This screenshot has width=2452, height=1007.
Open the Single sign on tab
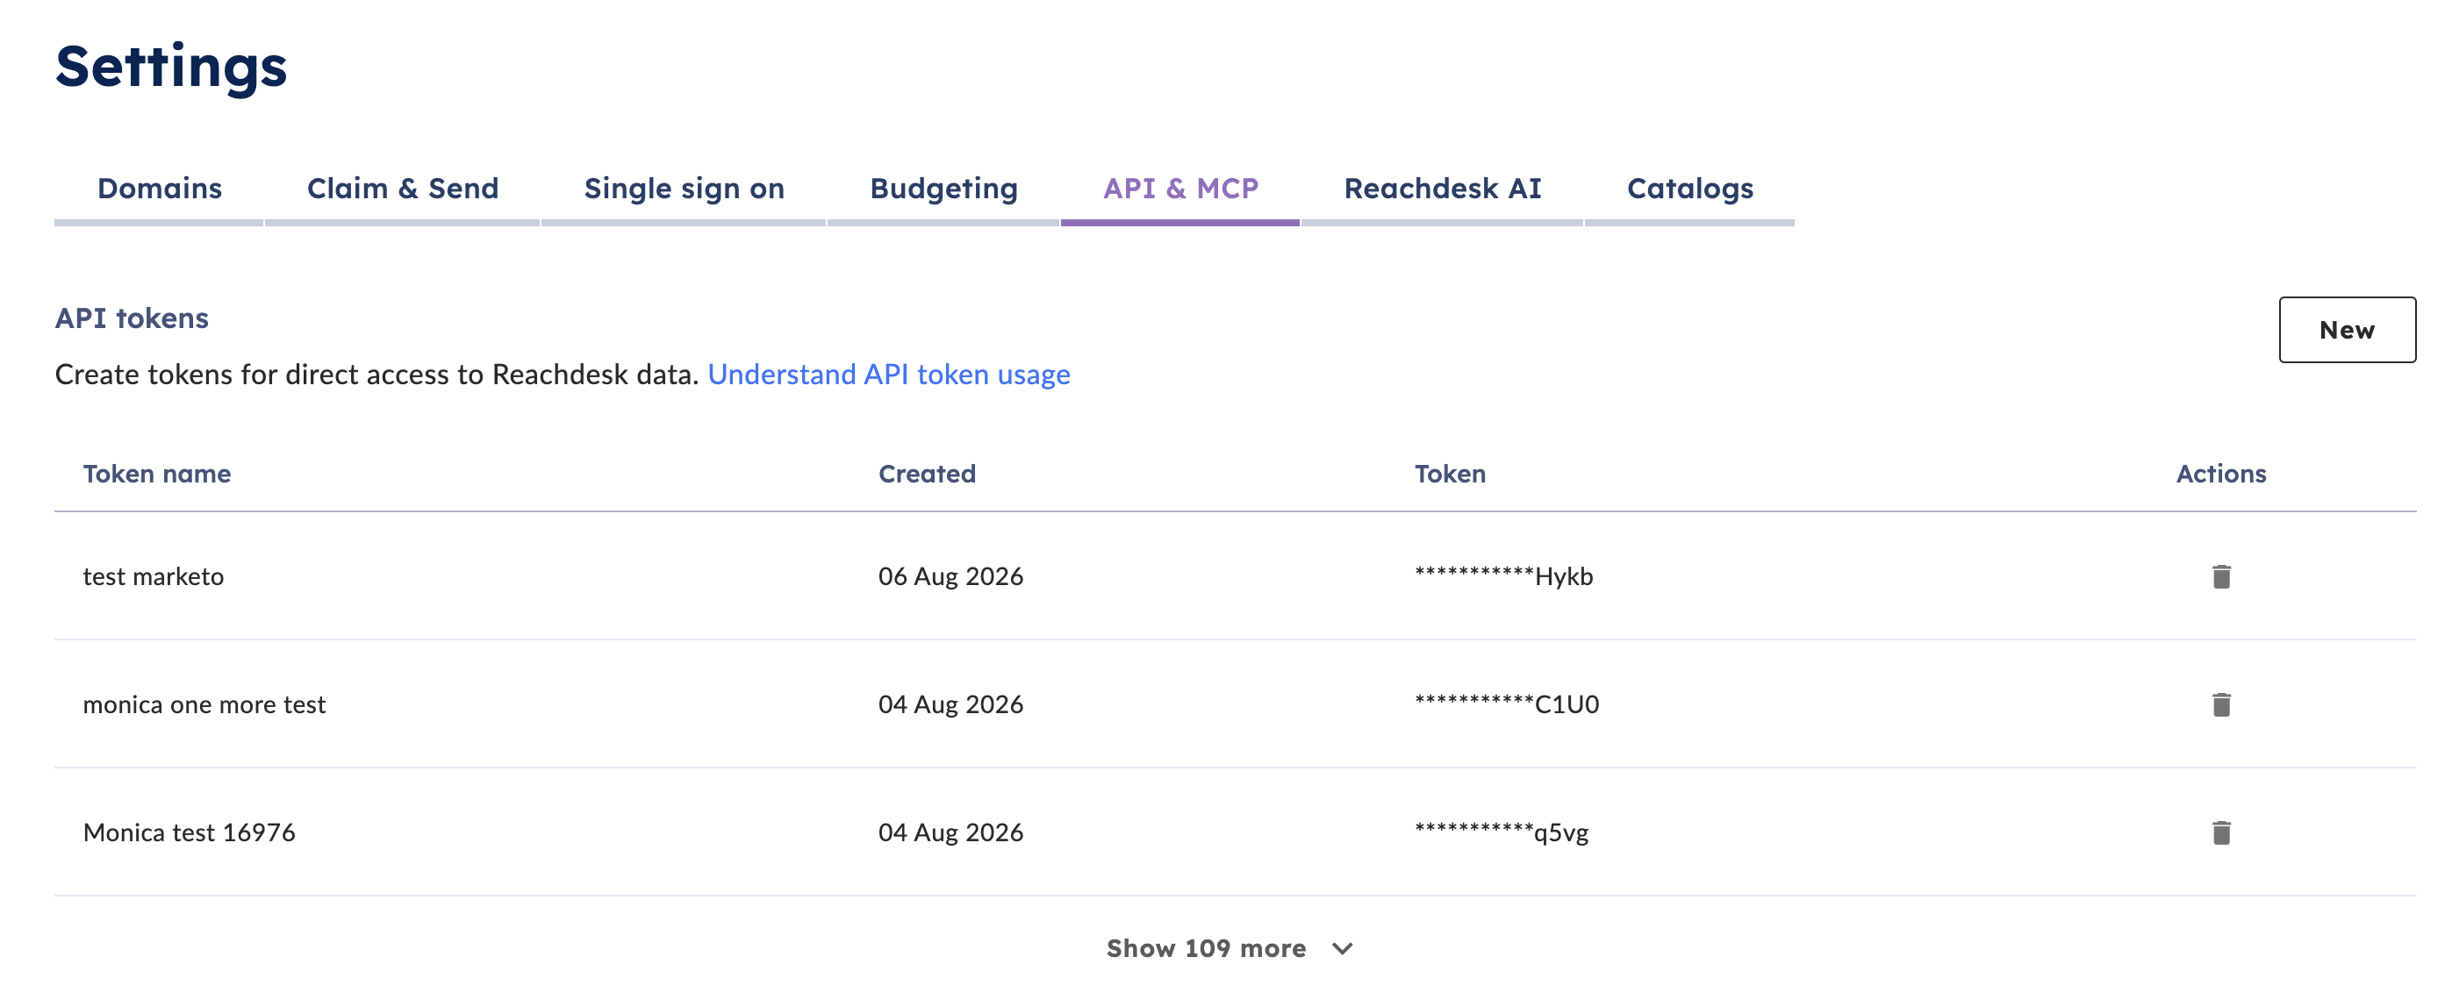pyautogui.click(x=684, y=189)
